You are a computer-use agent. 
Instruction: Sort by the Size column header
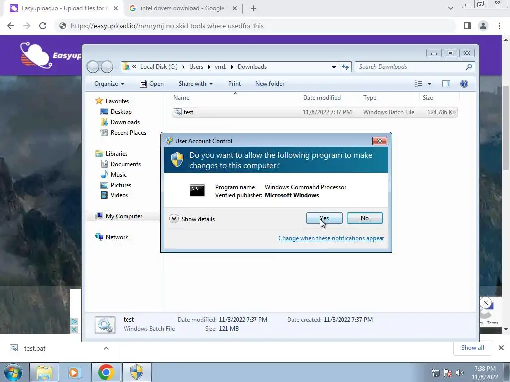tap(439, 98)
